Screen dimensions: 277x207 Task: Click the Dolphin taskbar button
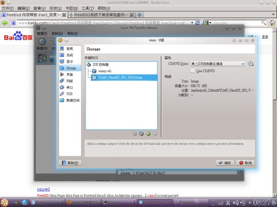pos(47,202)
